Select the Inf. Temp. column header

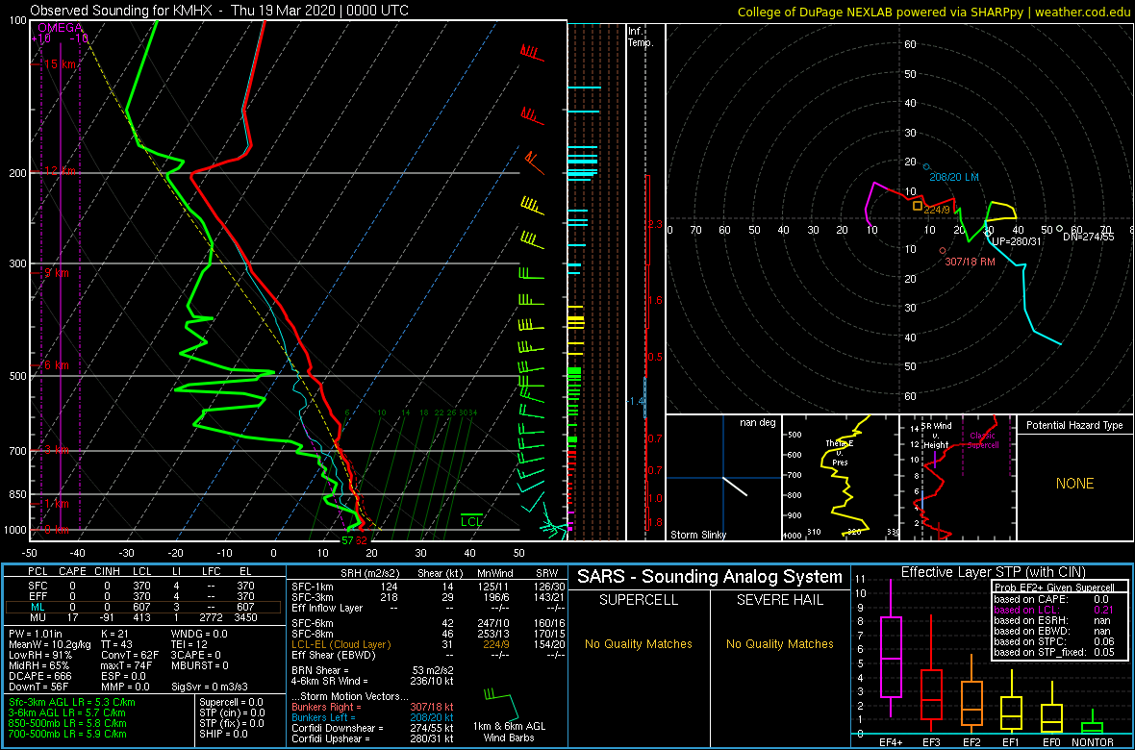pyautogui.click(x=641, y=37)
